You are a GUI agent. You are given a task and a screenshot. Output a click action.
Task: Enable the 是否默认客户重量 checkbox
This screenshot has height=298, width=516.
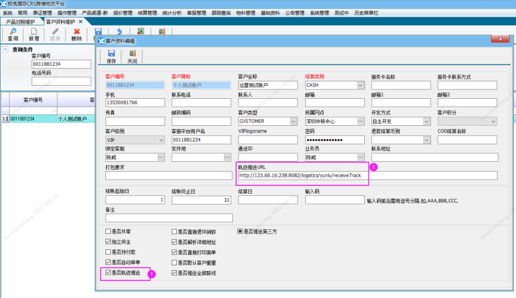(x=174, y=262)
